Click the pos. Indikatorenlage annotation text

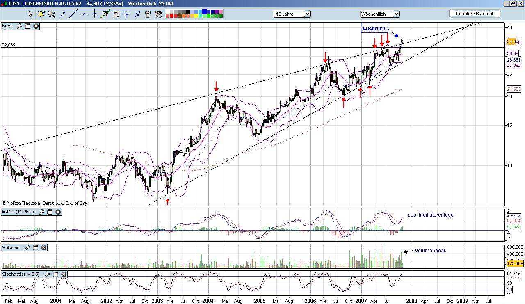click(x=430, y=215)
